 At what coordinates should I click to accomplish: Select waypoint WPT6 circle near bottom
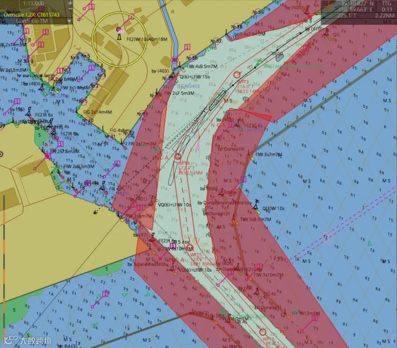(262, 332)
